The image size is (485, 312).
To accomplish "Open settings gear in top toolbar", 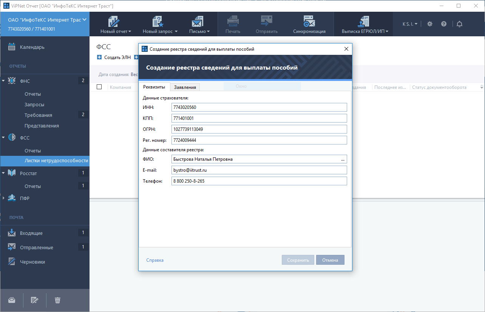I will click(x=430, y=24).
